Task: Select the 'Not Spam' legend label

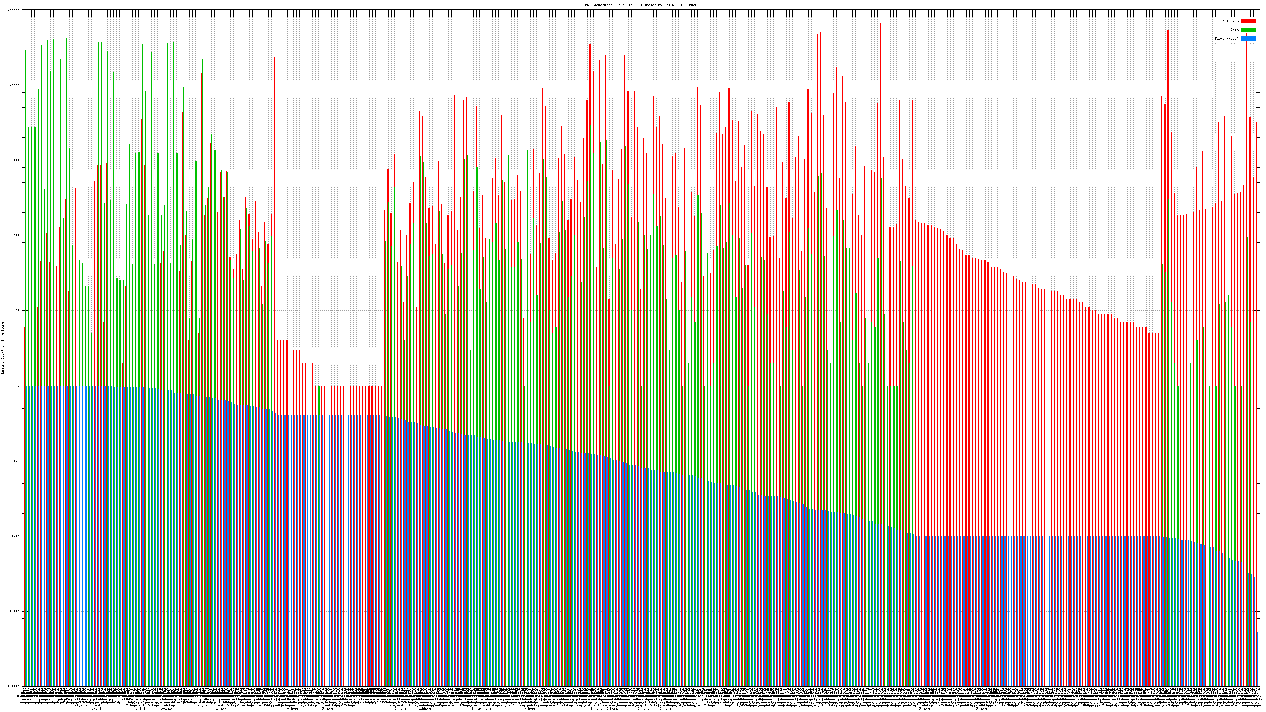Action: 1231,21
